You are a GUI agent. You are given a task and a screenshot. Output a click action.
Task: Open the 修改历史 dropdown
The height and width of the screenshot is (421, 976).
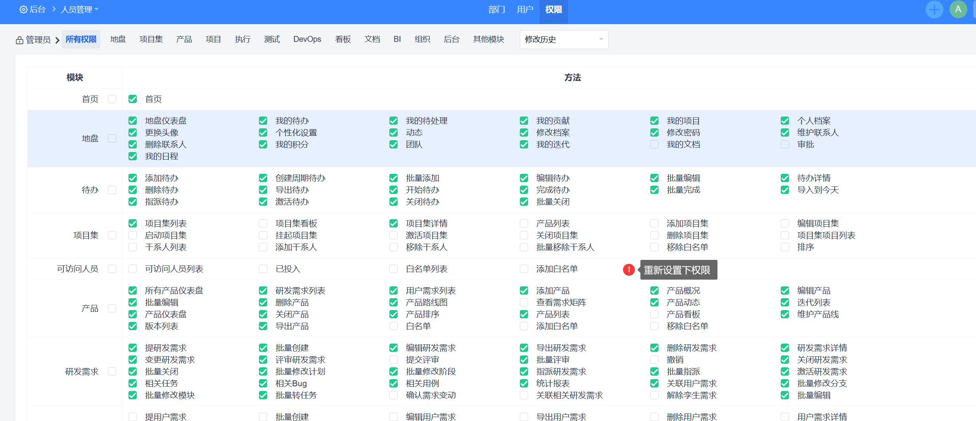click(x=563, y=39)
